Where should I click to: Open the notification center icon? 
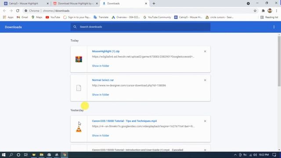click(274, 155)
